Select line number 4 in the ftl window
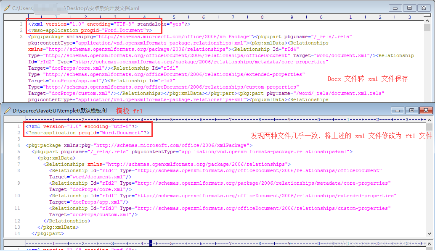The height and width of the screenshot is (251, 435). (x=19, y=145)
